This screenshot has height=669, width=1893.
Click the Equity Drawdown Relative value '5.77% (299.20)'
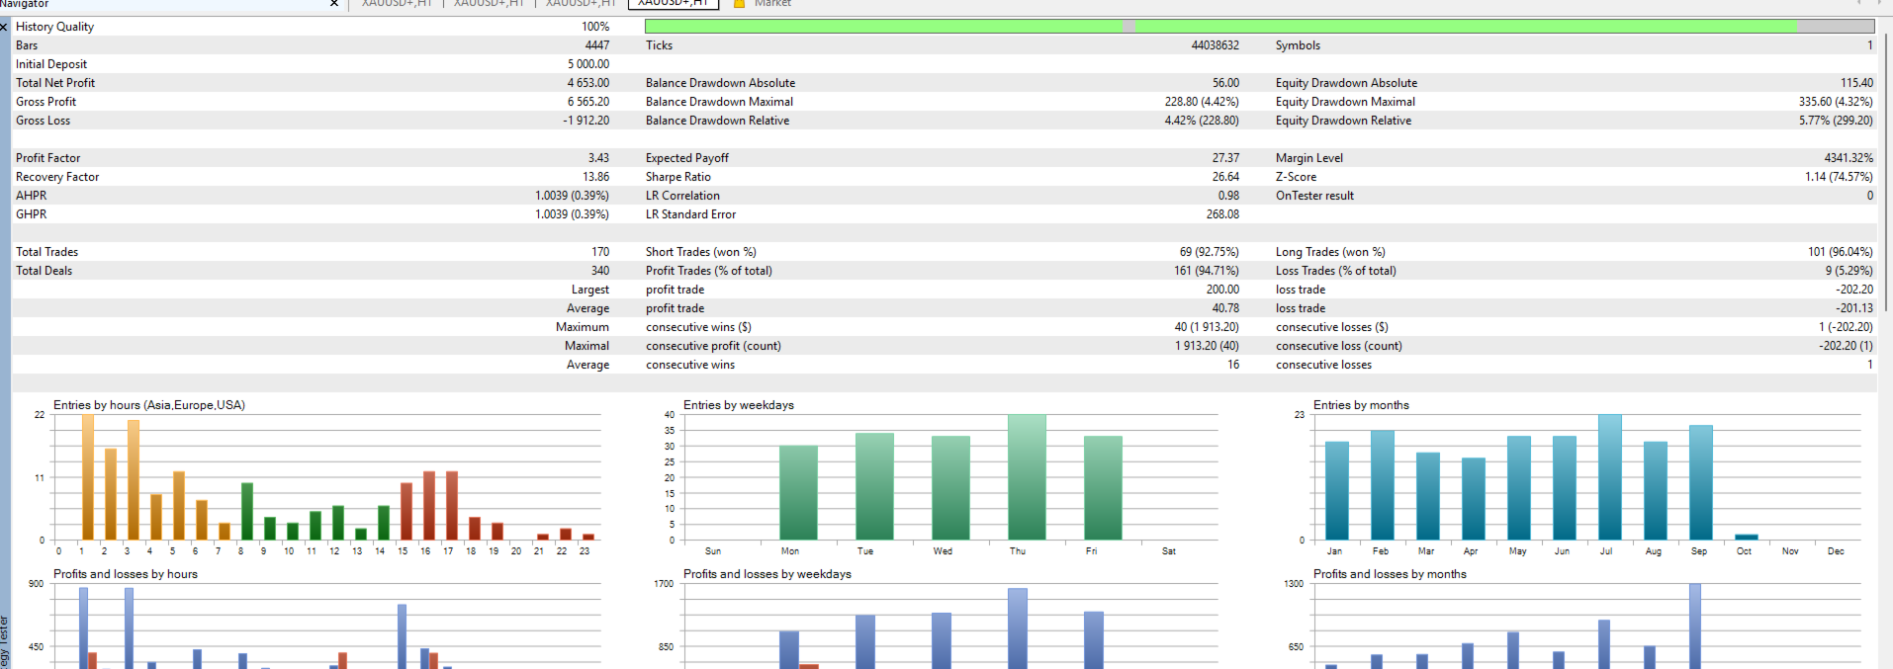[1836, 121]
